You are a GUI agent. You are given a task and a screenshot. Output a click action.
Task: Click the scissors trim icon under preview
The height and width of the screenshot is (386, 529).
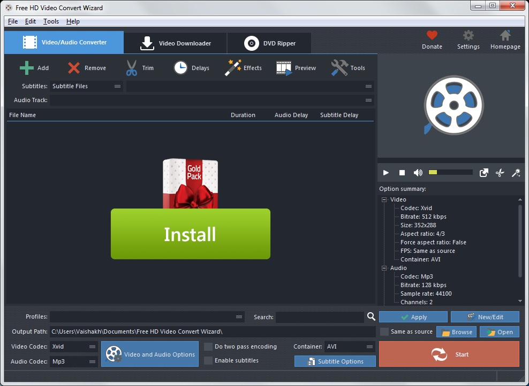(x=500, y=173)
